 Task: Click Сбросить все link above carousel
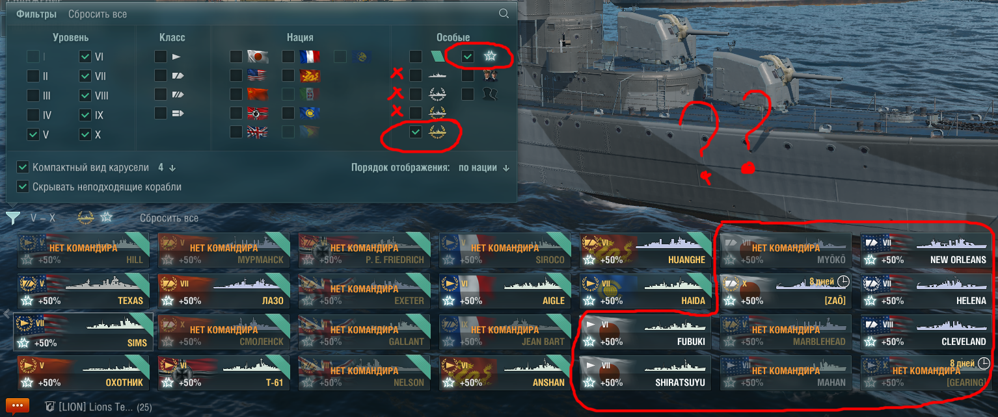169,218
